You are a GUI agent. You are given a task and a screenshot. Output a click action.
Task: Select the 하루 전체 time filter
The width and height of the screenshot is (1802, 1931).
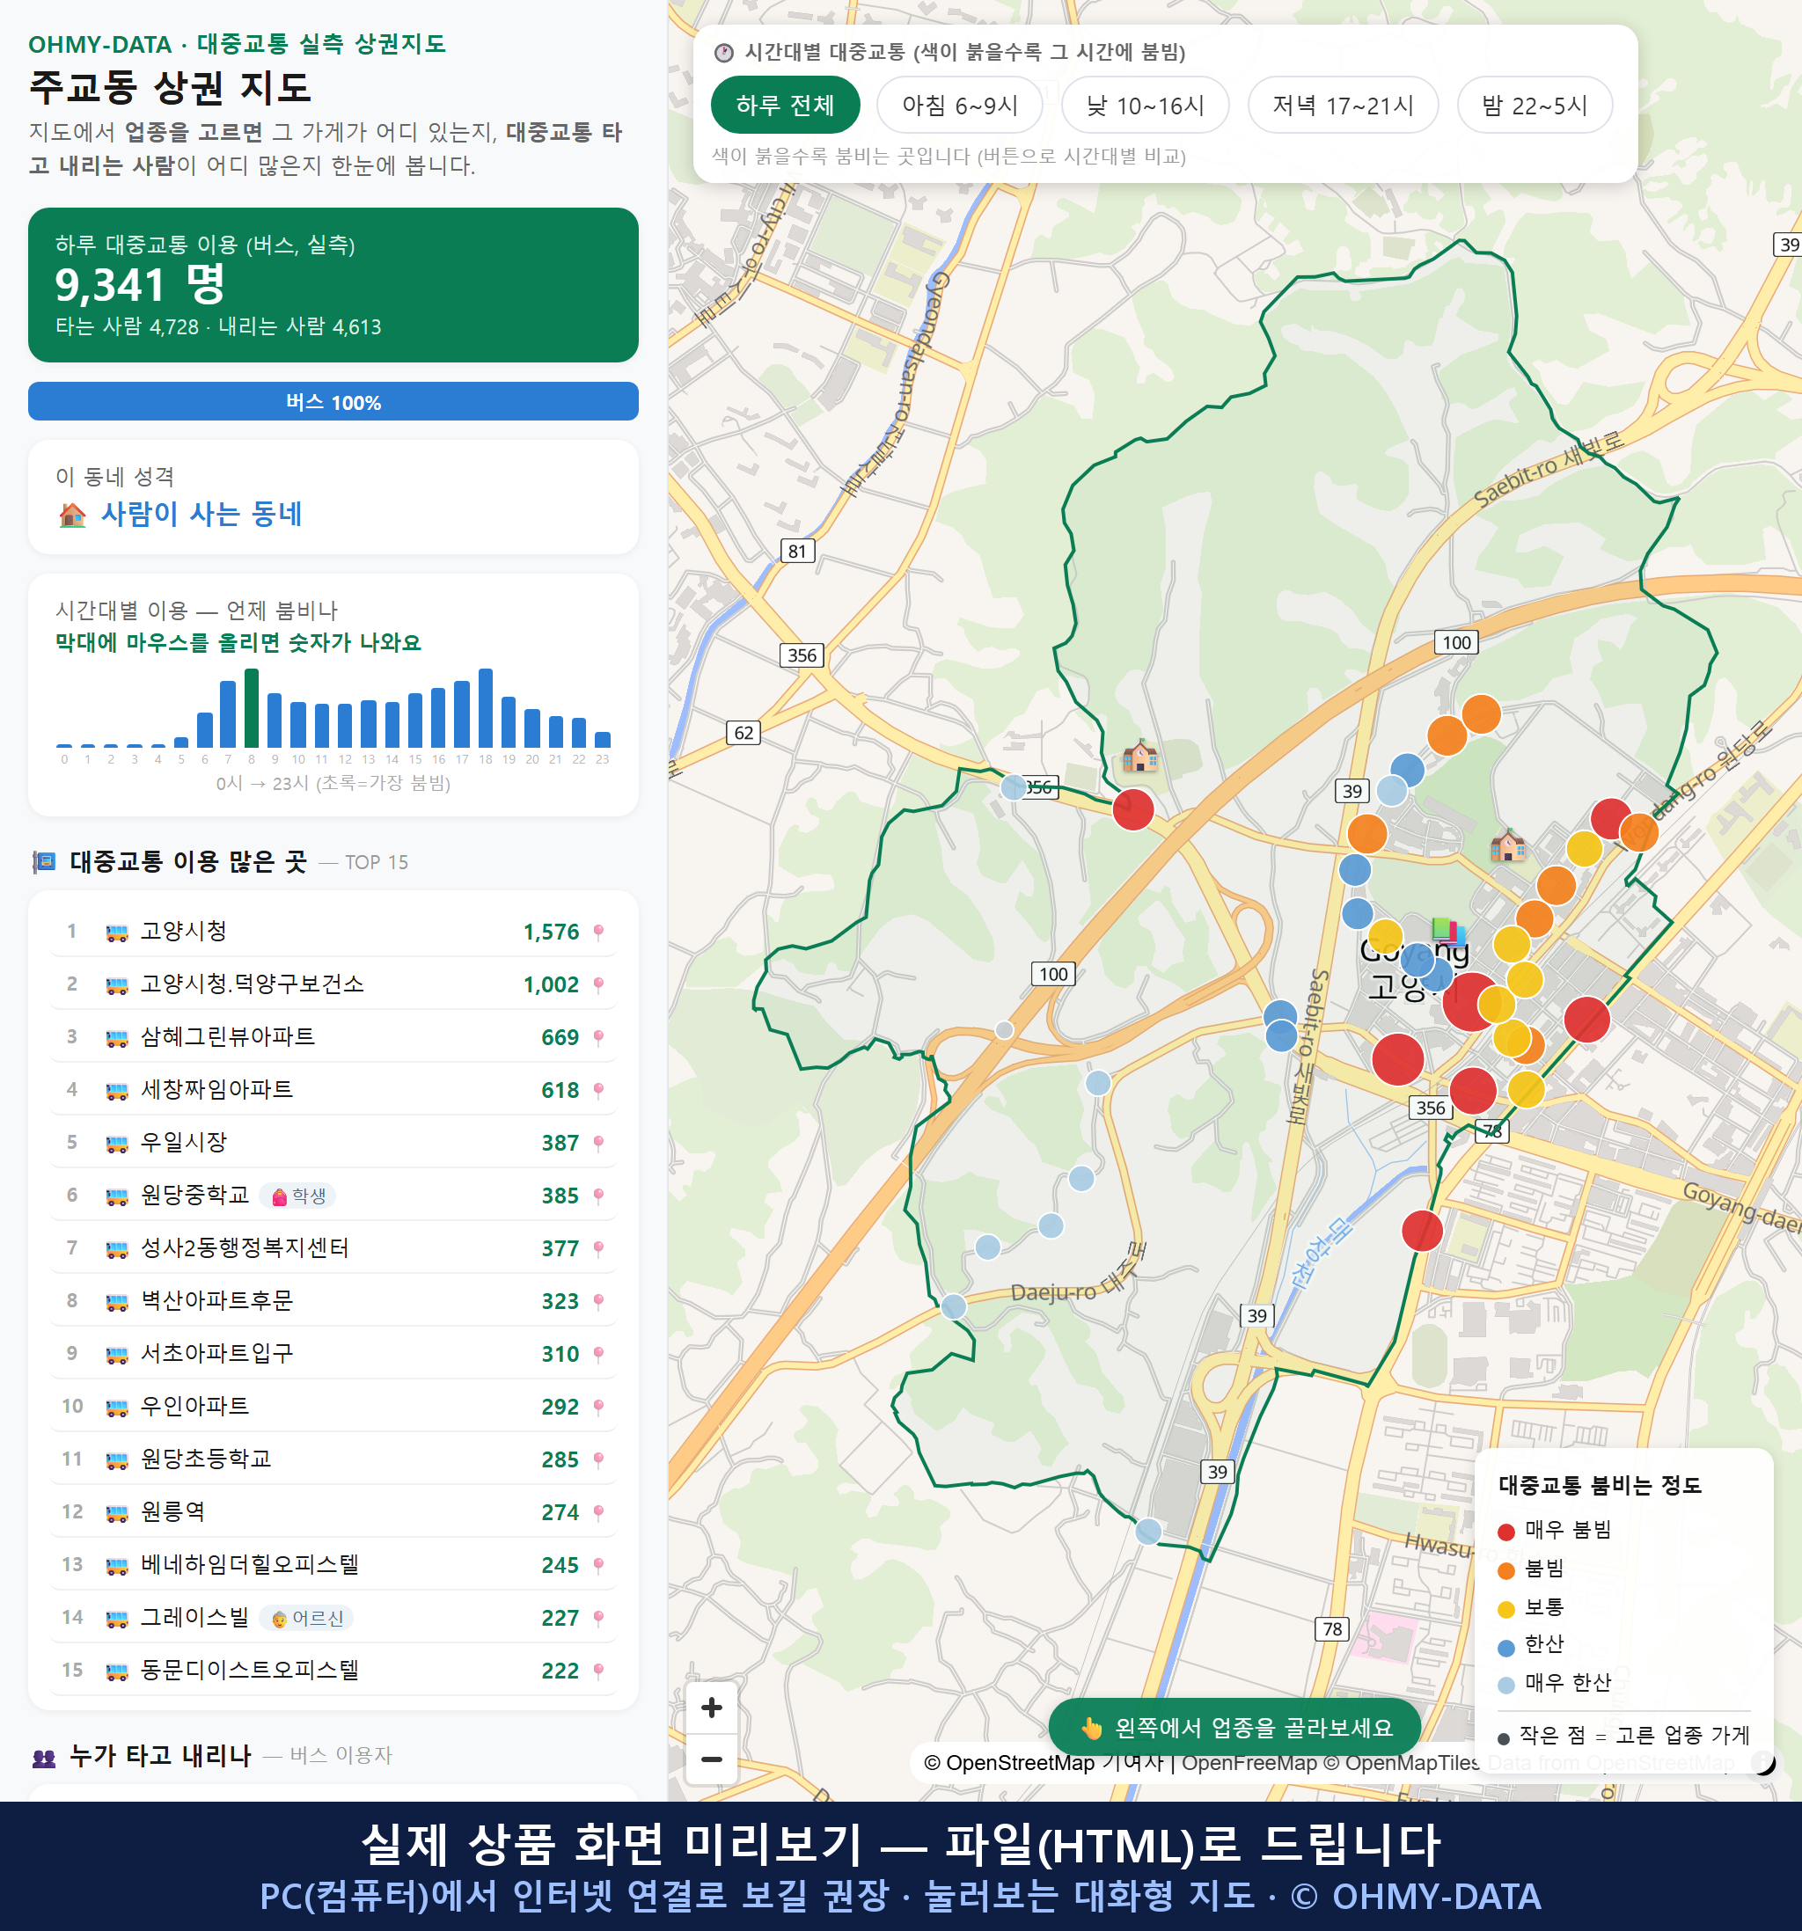785,105
